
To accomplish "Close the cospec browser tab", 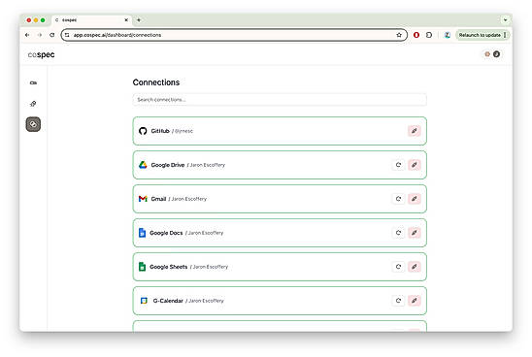I will 126,20.
